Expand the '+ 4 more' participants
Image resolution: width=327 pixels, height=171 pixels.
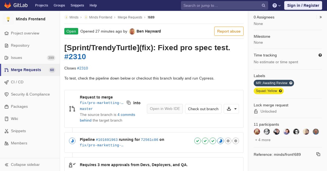(263, 140)
